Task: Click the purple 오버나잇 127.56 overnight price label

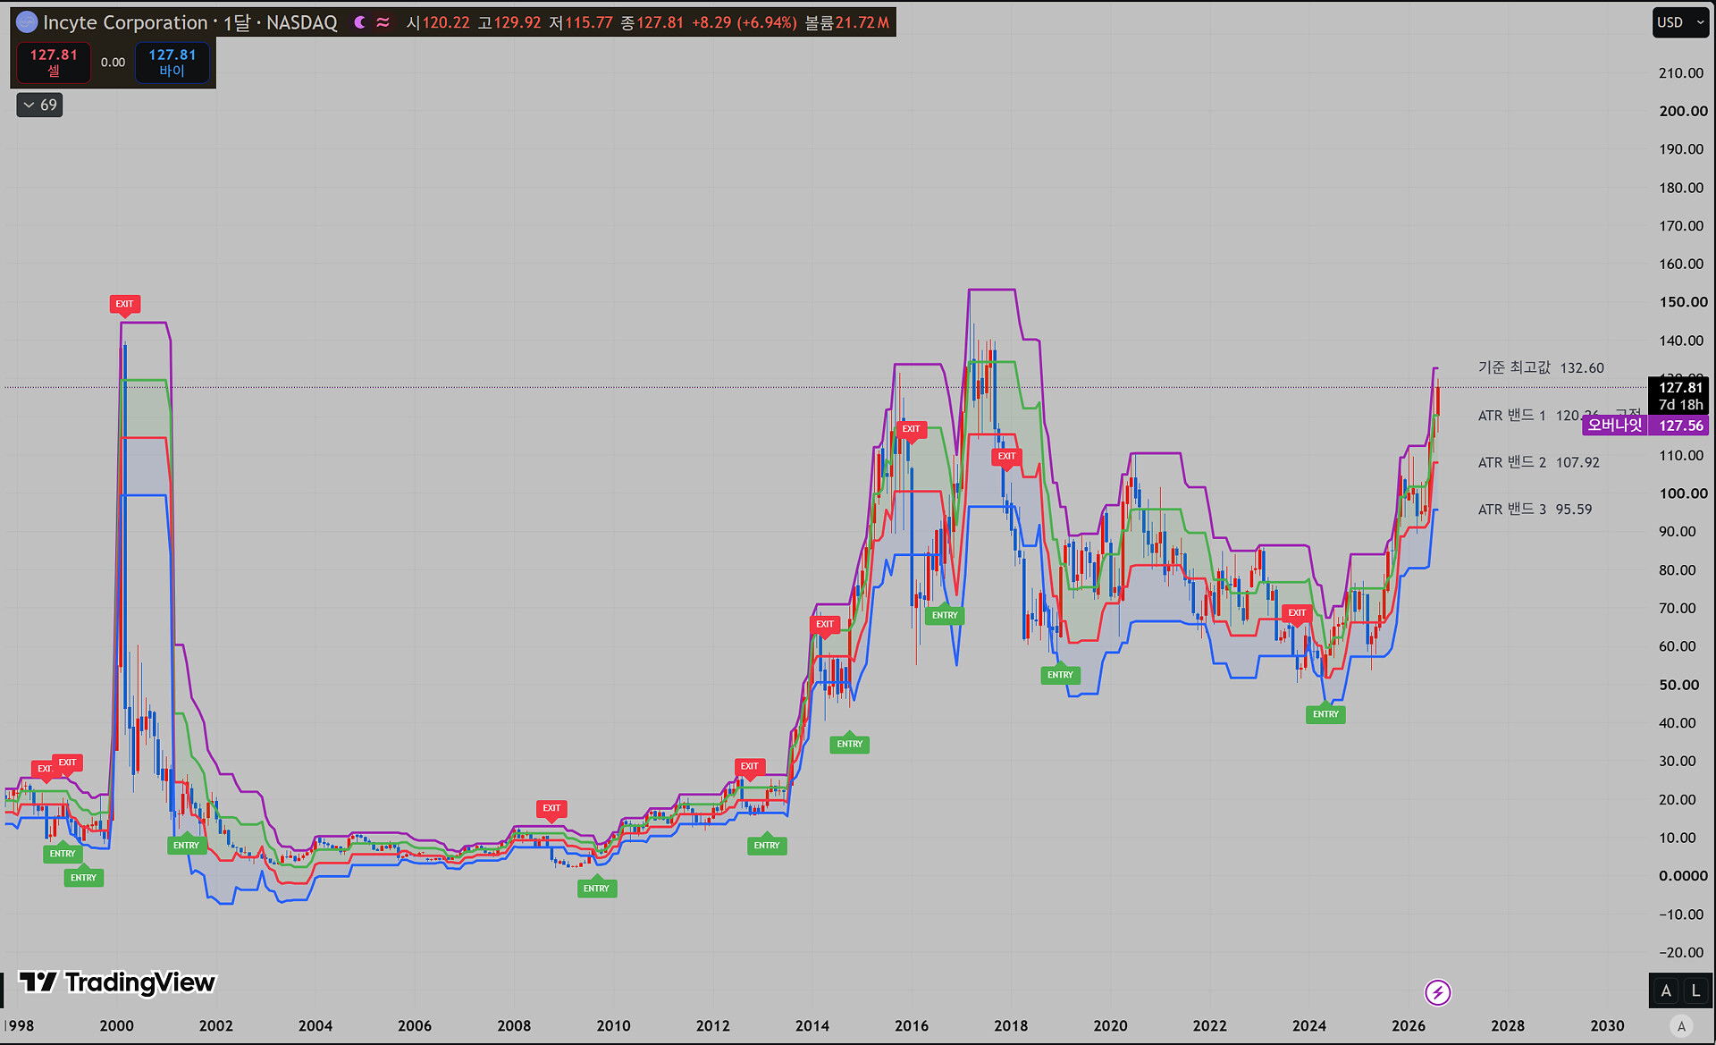Action: point(1645,426)
